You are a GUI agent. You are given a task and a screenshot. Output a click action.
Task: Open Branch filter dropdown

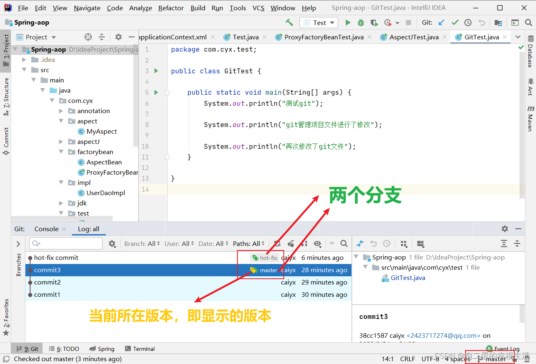142,243
